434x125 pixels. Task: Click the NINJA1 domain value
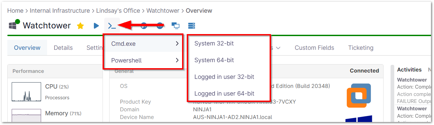[x=202, y=109]
